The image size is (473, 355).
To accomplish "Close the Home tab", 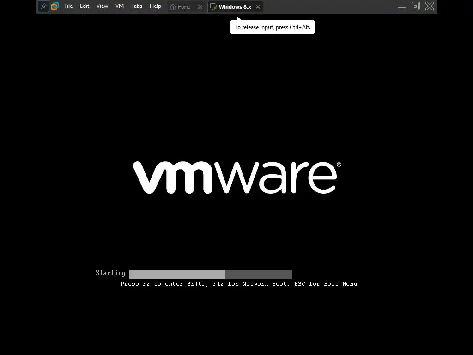I will pyautogui.click(x=200, y=6).
